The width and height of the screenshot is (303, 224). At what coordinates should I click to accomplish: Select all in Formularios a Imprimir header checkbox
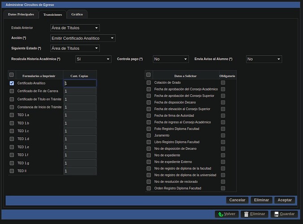point(11,75)
